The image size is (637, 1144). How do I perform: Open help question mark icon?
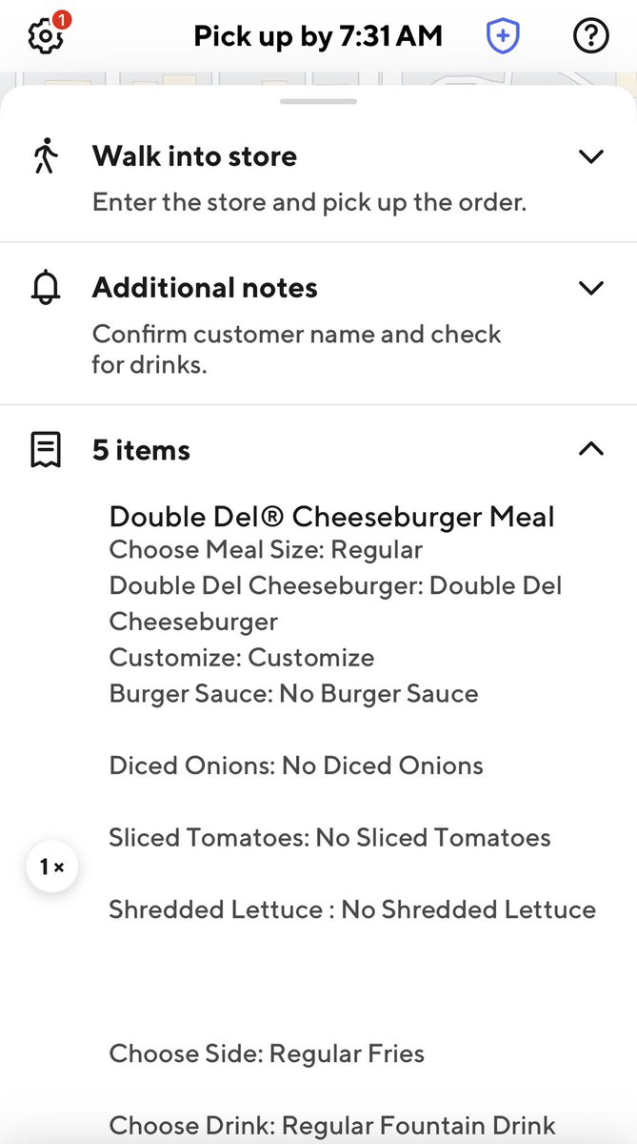coord(591,36)
